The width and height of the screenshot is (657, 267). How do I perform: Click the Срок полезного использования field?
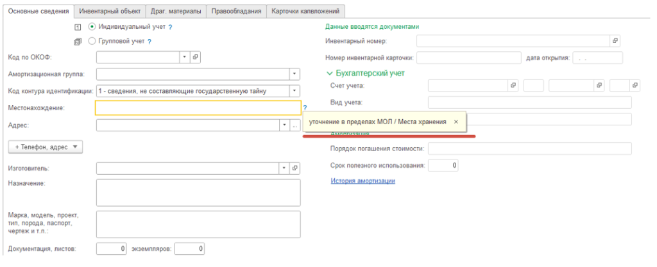pos(443,165)
